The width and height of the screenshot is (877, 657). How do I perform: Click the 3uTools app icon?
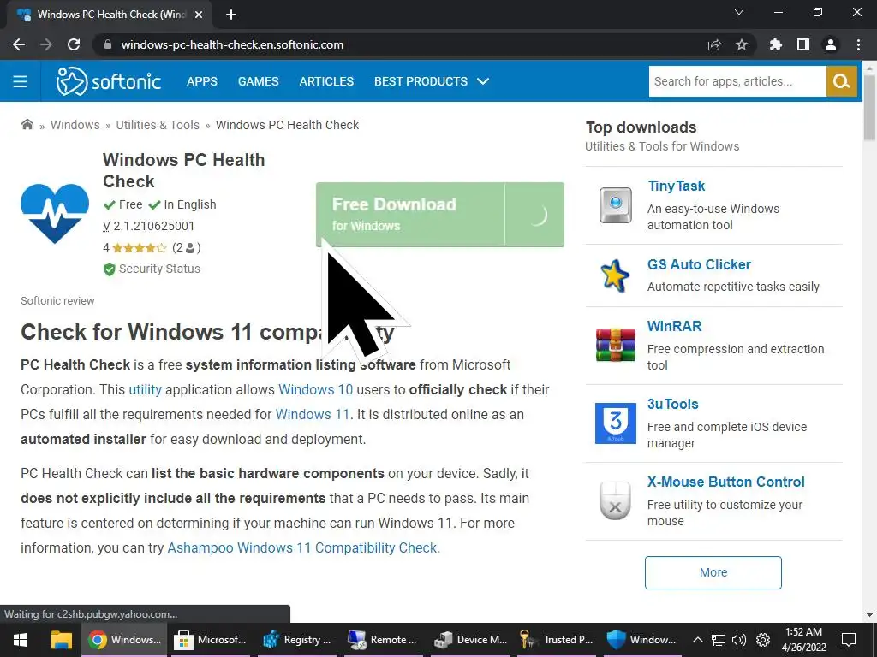point(615,423)
